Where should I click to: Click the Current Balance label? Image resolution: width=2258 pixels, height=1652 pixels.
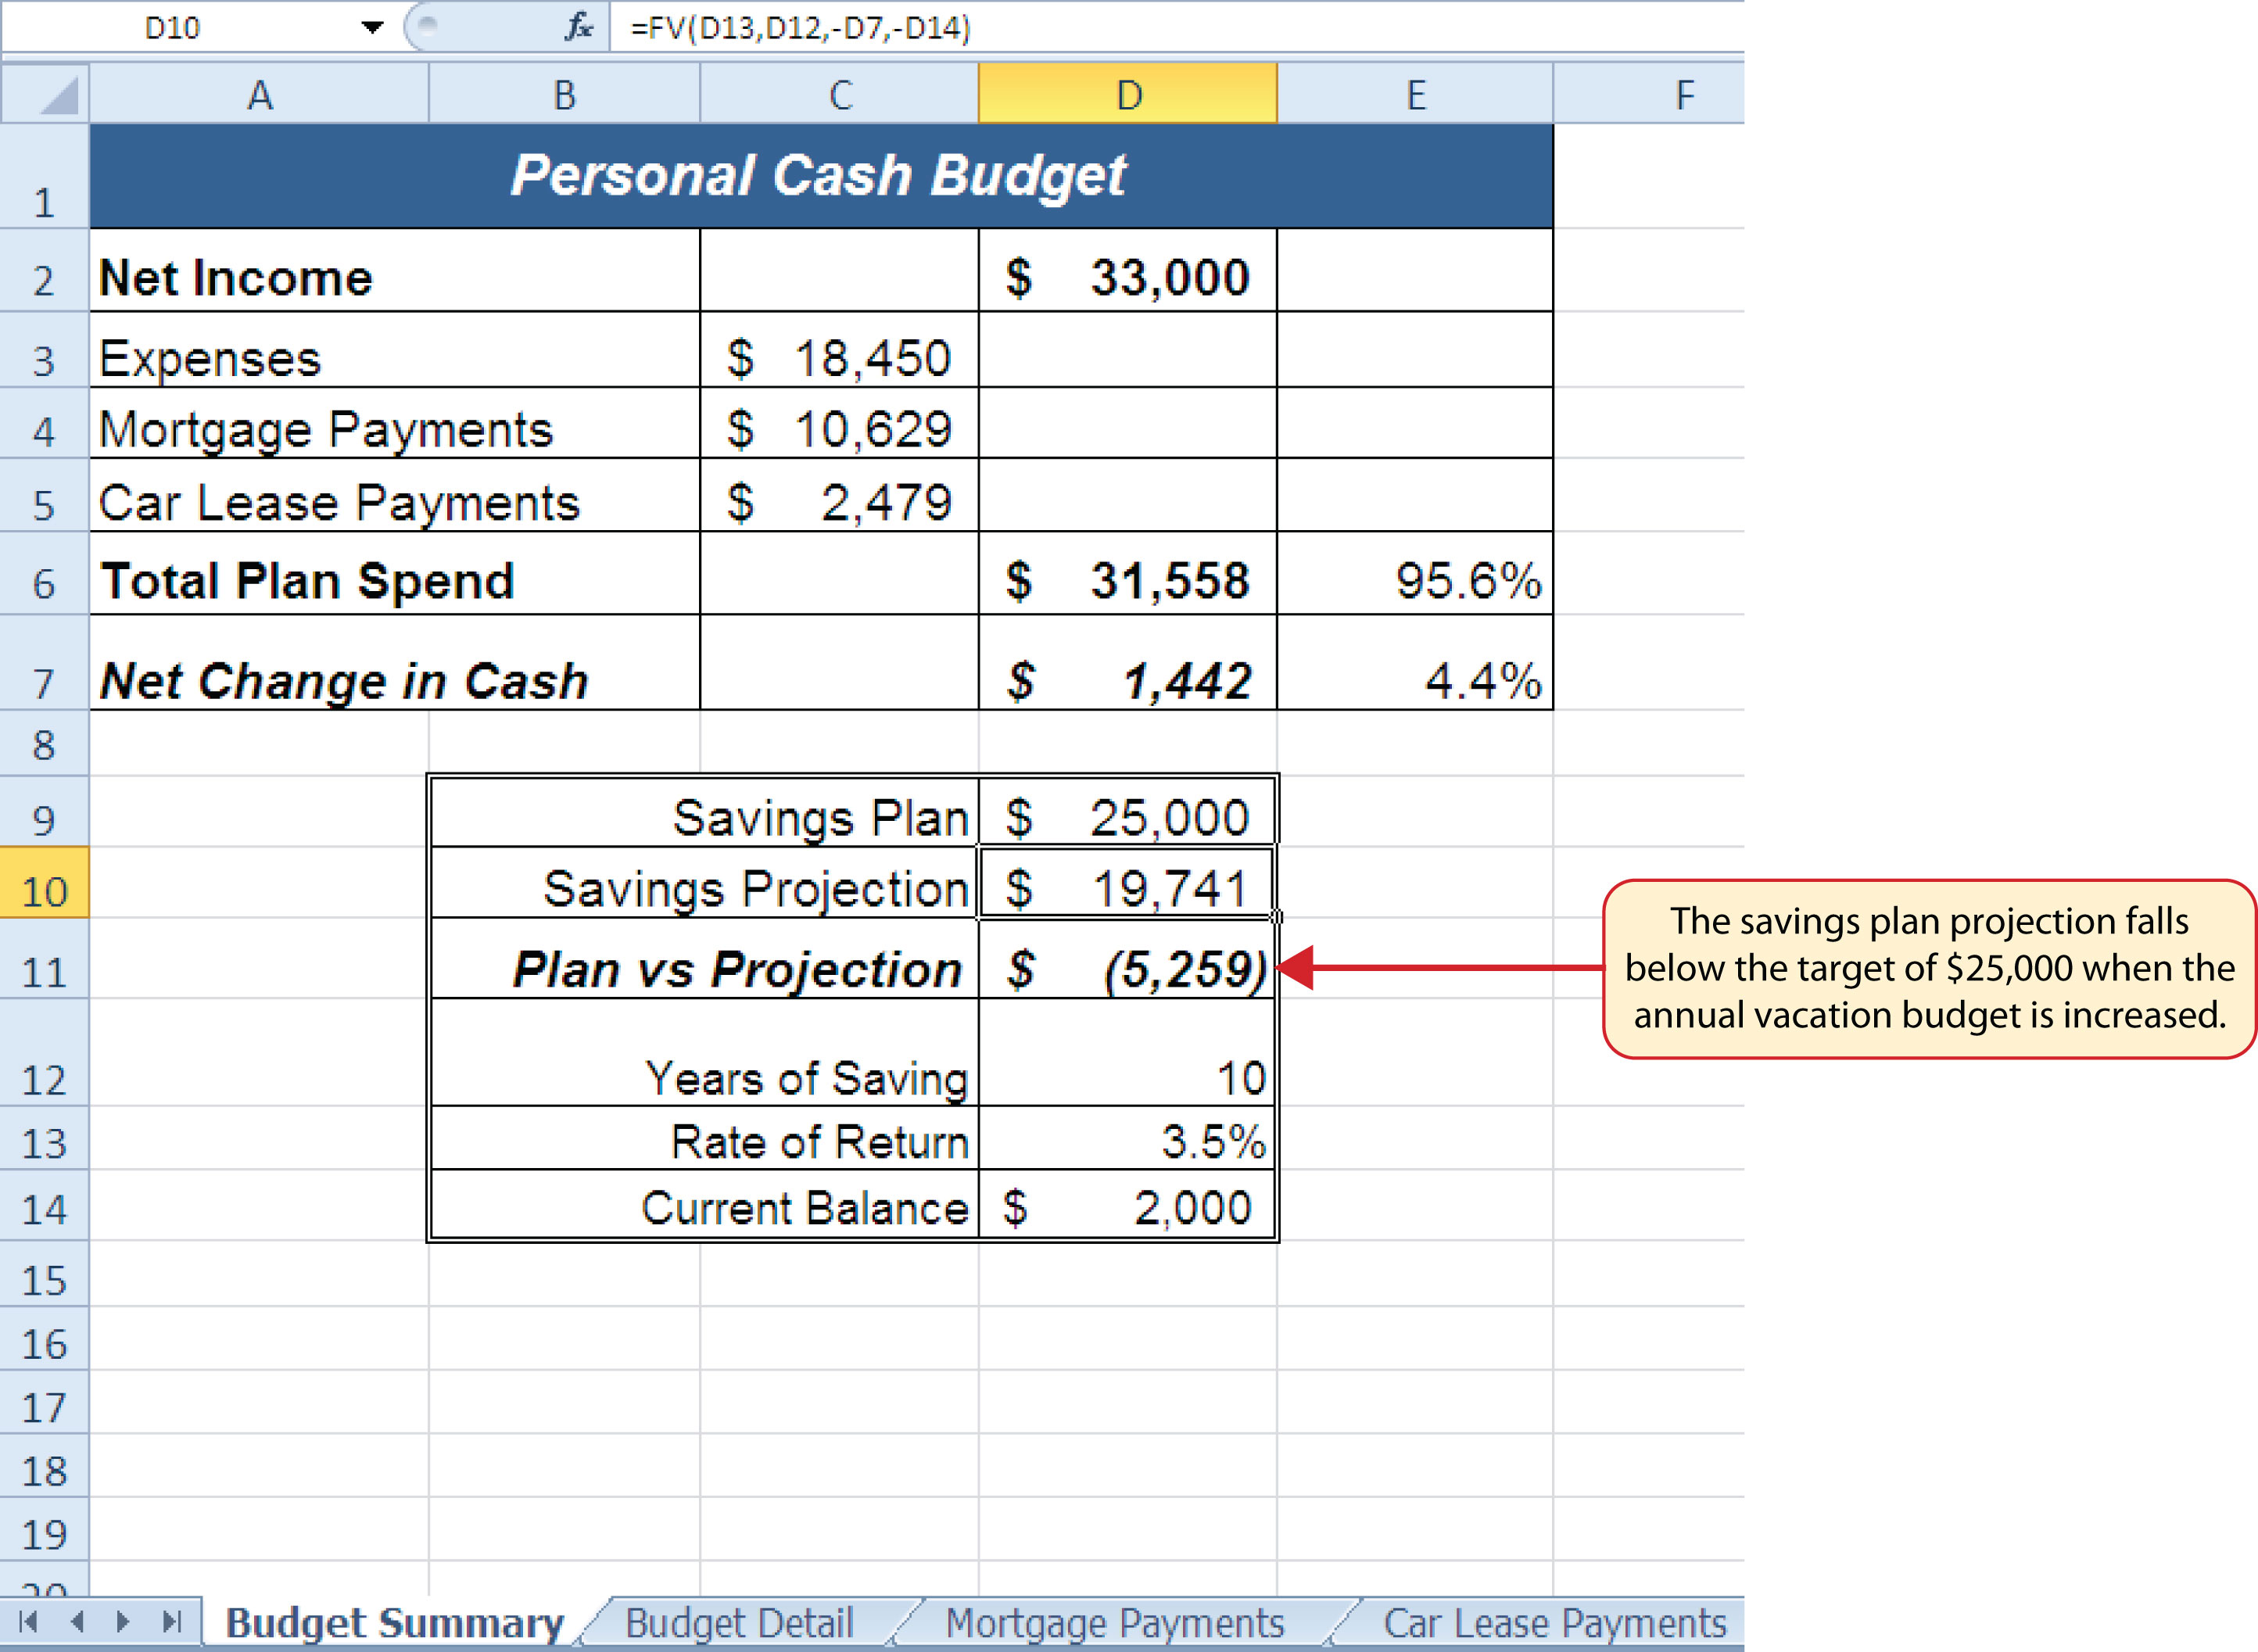click(805, 1208)
